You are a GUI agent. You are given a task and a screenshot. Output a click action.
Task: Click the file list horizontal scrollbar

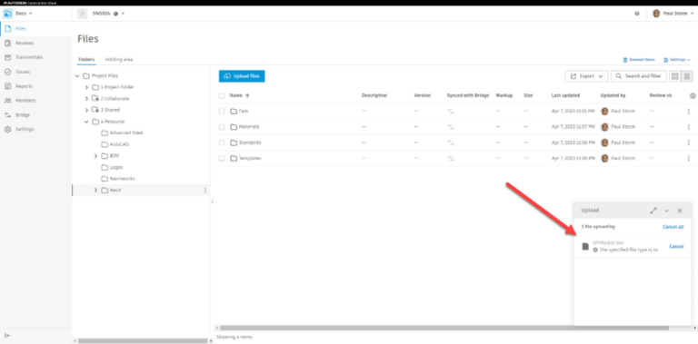tap(444, 328)
